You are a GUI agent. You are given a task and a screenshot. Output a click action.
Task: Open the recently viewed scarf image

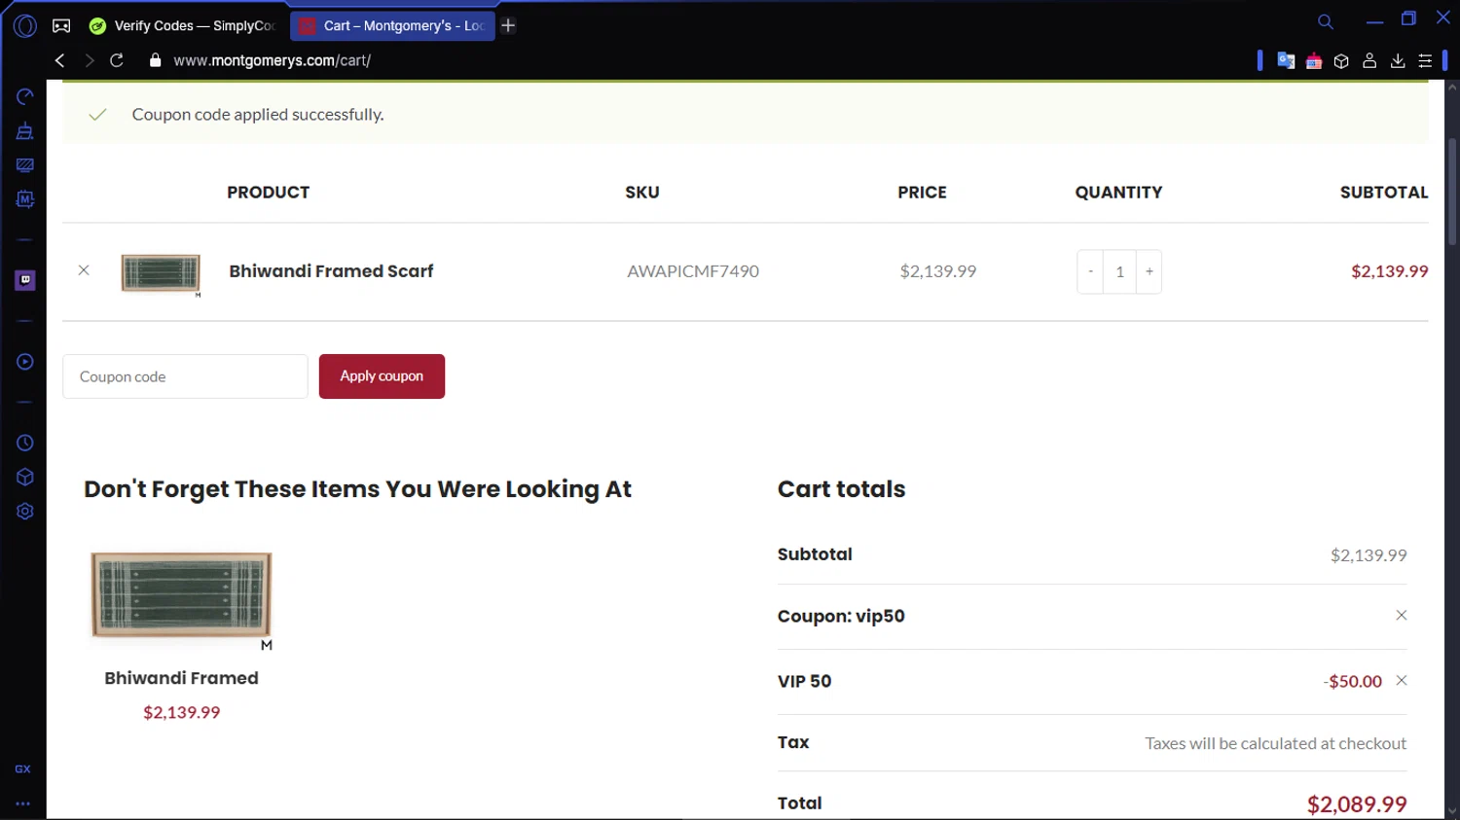click(x=181, y=599)
